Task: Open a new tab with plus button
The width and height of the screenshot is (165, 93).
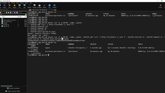Action: [55, 10]
